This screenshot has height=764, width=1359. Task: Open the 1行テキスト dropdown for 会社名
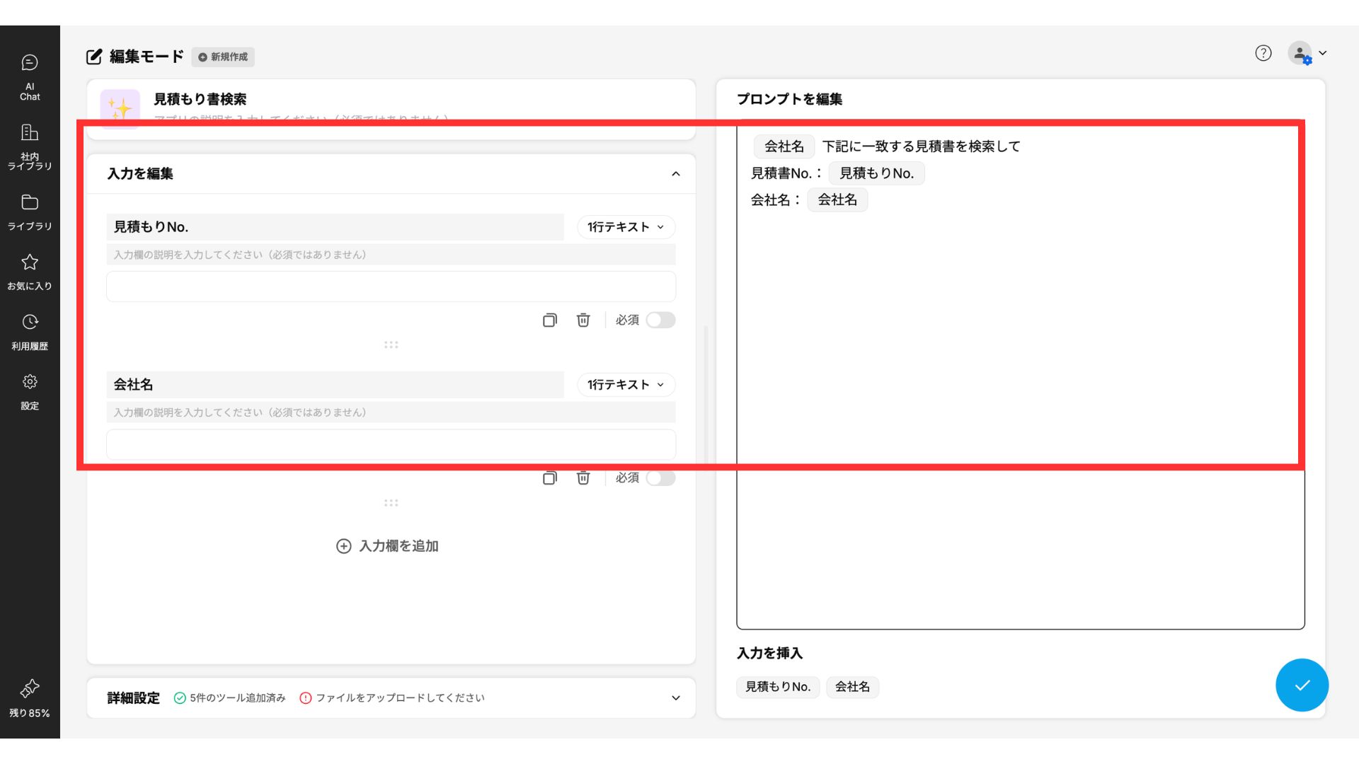[x=626, y=385]
